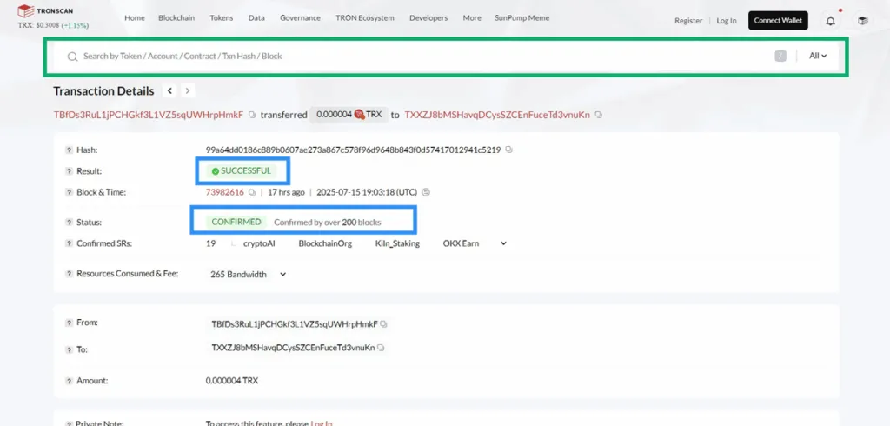Open the Tokens menu

(222, 17)
